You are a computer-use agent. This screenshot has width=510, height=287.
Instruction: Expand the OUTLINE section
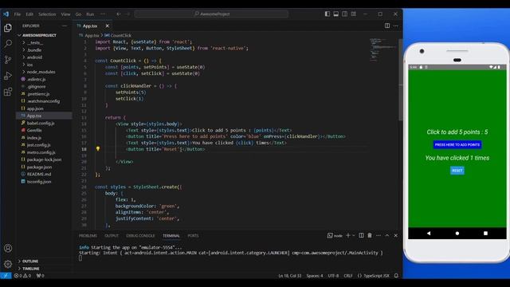pyautogui.click(x=30, y=261)
